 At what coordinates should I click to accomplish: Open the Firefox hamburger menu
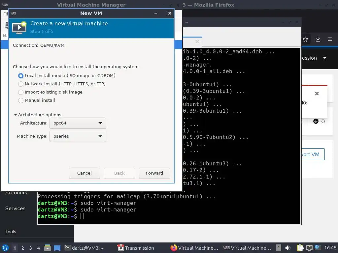(x=330, y=39)
